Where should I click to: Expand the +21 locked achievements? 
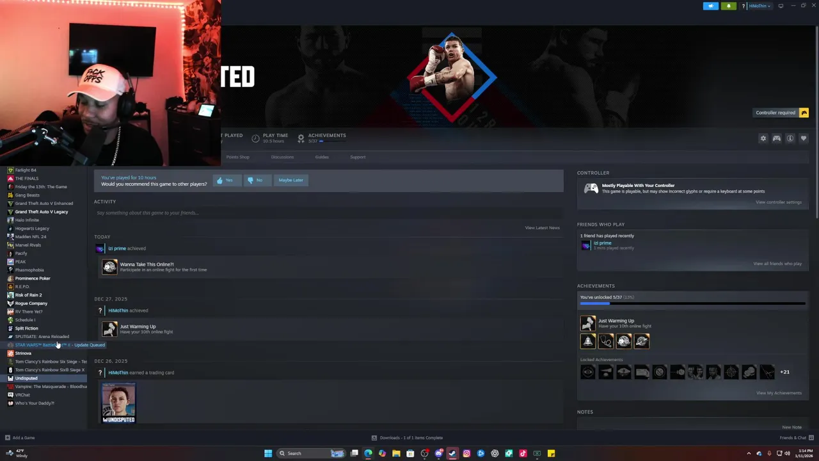[x=784, y=372]
